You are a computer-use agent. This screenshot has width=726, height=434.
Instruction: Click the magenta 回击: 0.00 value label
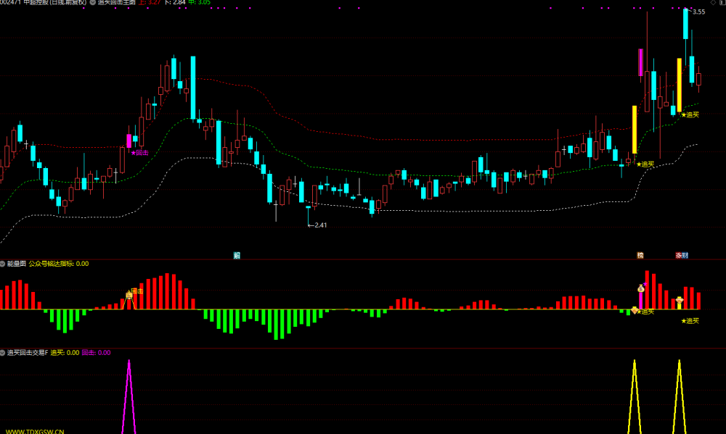(x=97, y=353)
